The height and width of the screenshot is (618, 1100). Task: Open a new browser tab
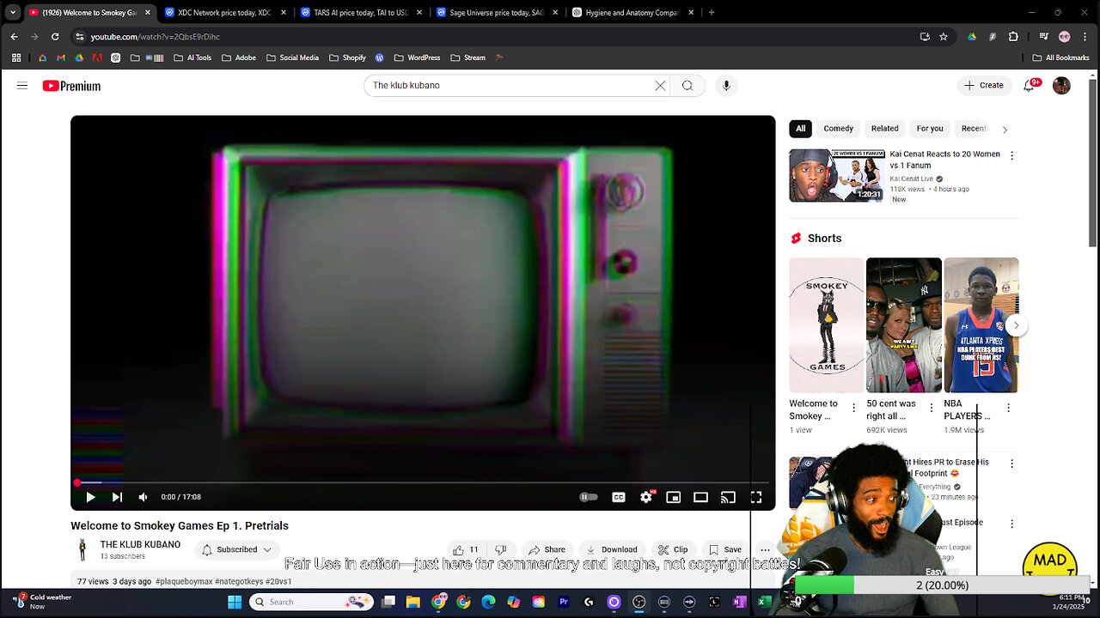click(x=712, y=13)
